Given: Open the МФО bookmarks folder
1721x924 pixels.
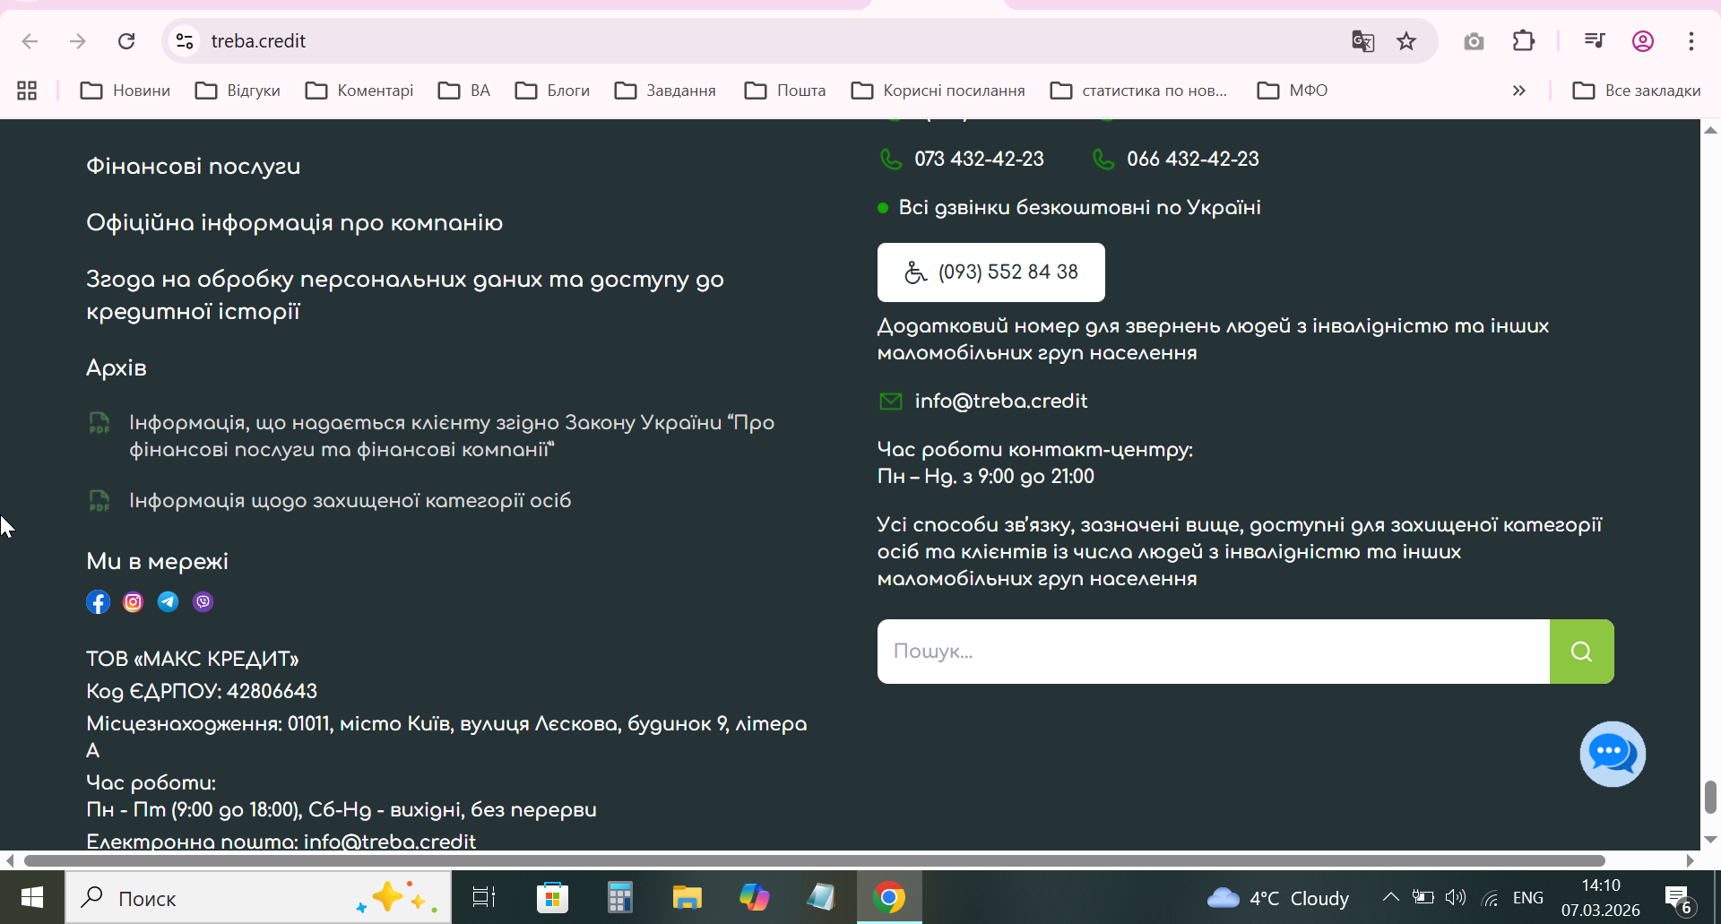Looking at the screenshot, I should (x=1293, y=91).
